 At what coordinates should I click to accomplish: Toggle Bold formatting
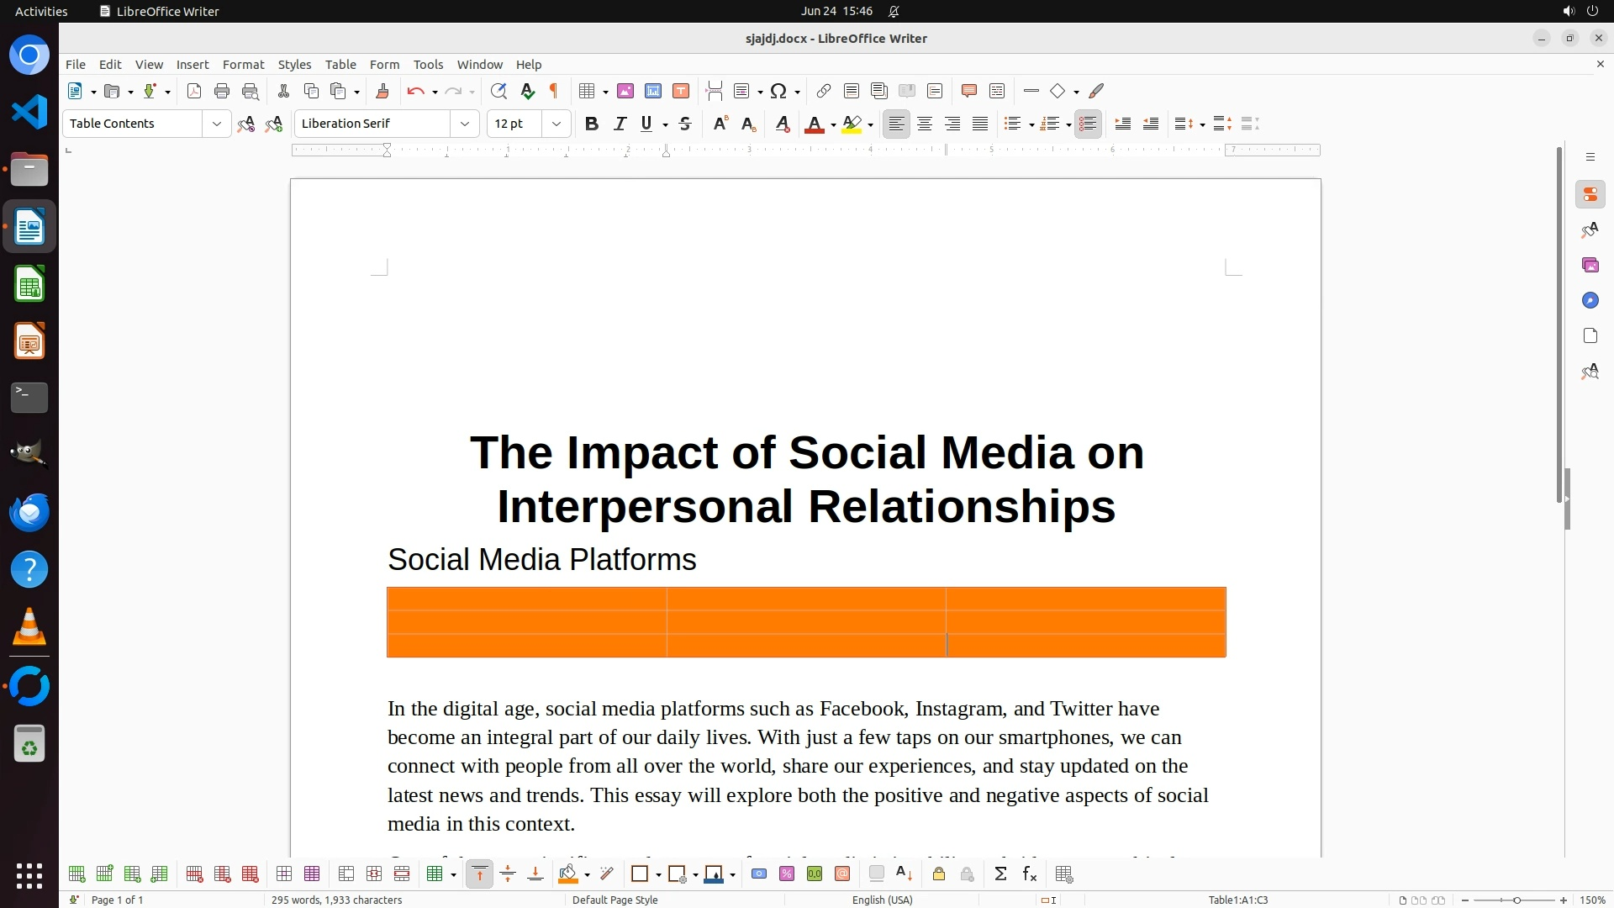(592, 124)
